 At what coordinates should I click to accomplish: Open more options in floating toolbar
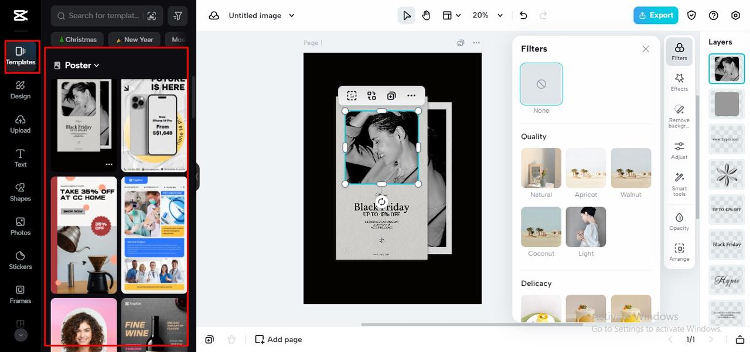tap(411, 96)
